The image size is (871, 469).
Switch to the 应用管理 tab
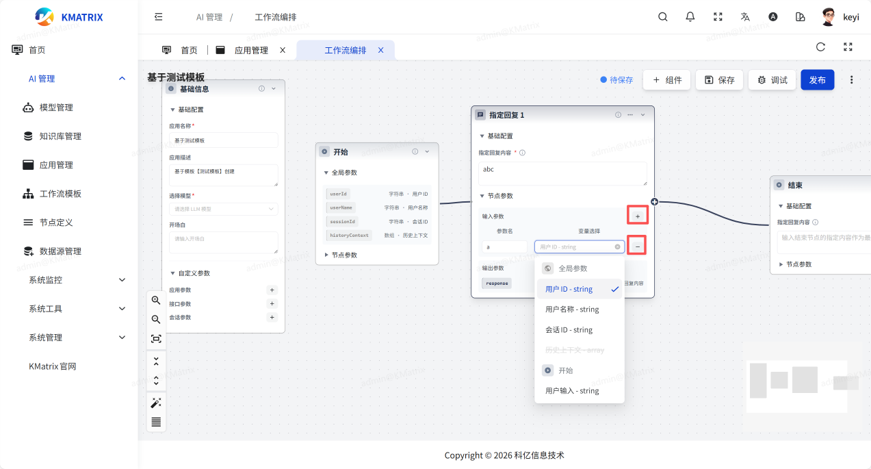tap(251, 50)
